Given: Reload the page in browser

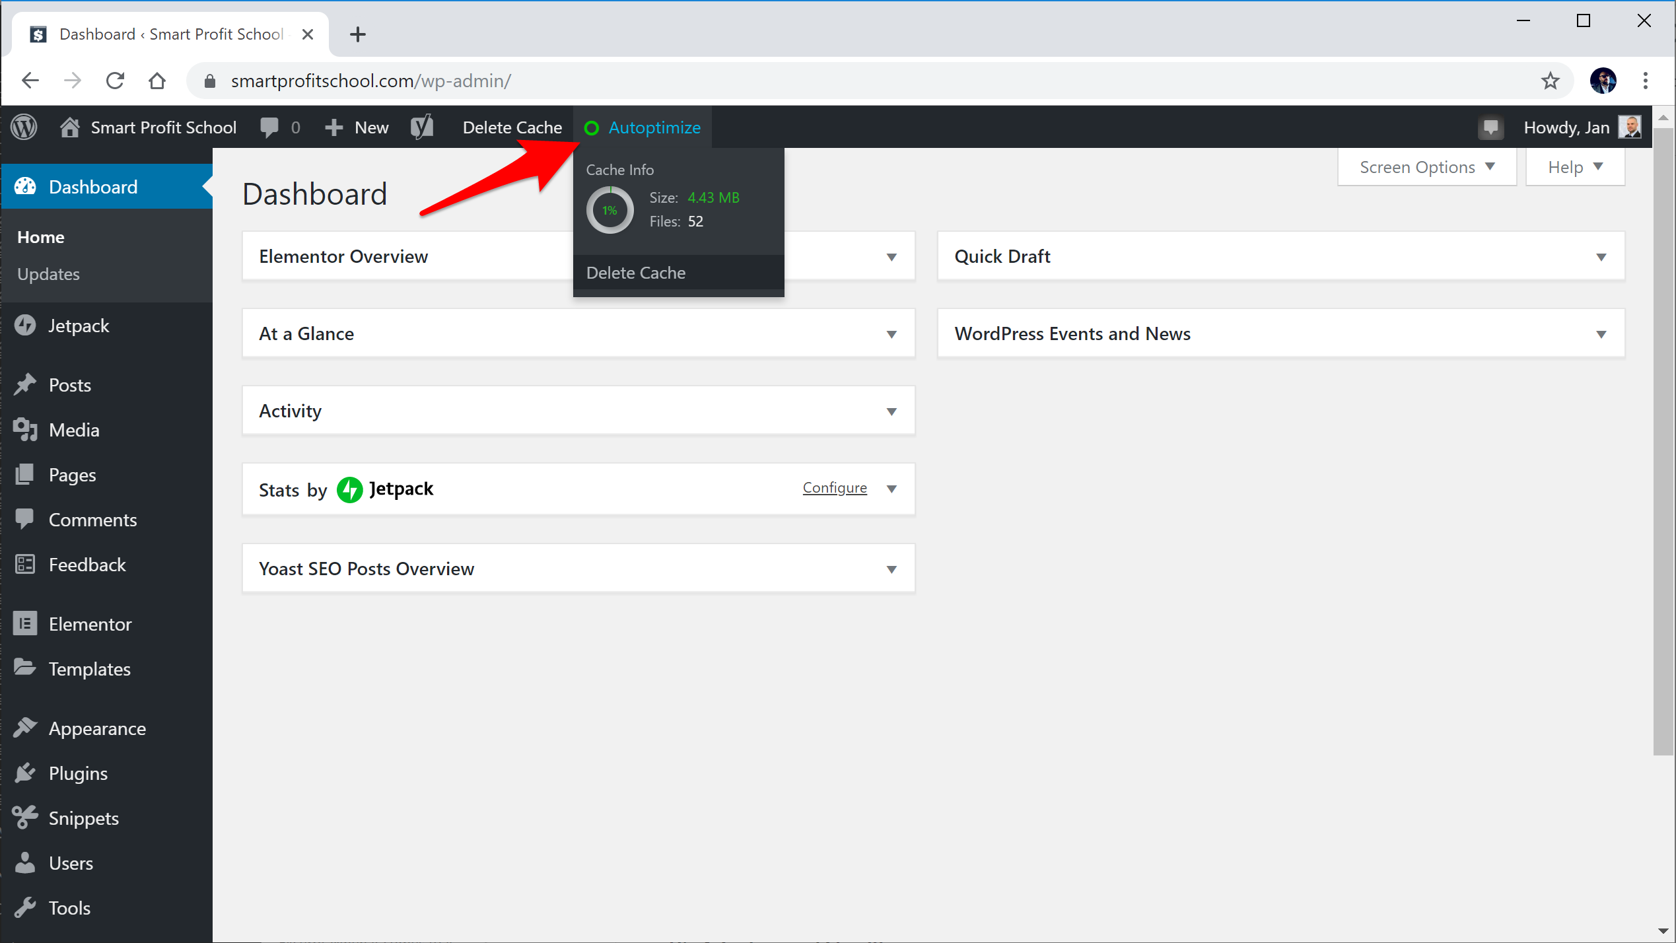Looking at the screenshot, I should [x=115, y=81].
